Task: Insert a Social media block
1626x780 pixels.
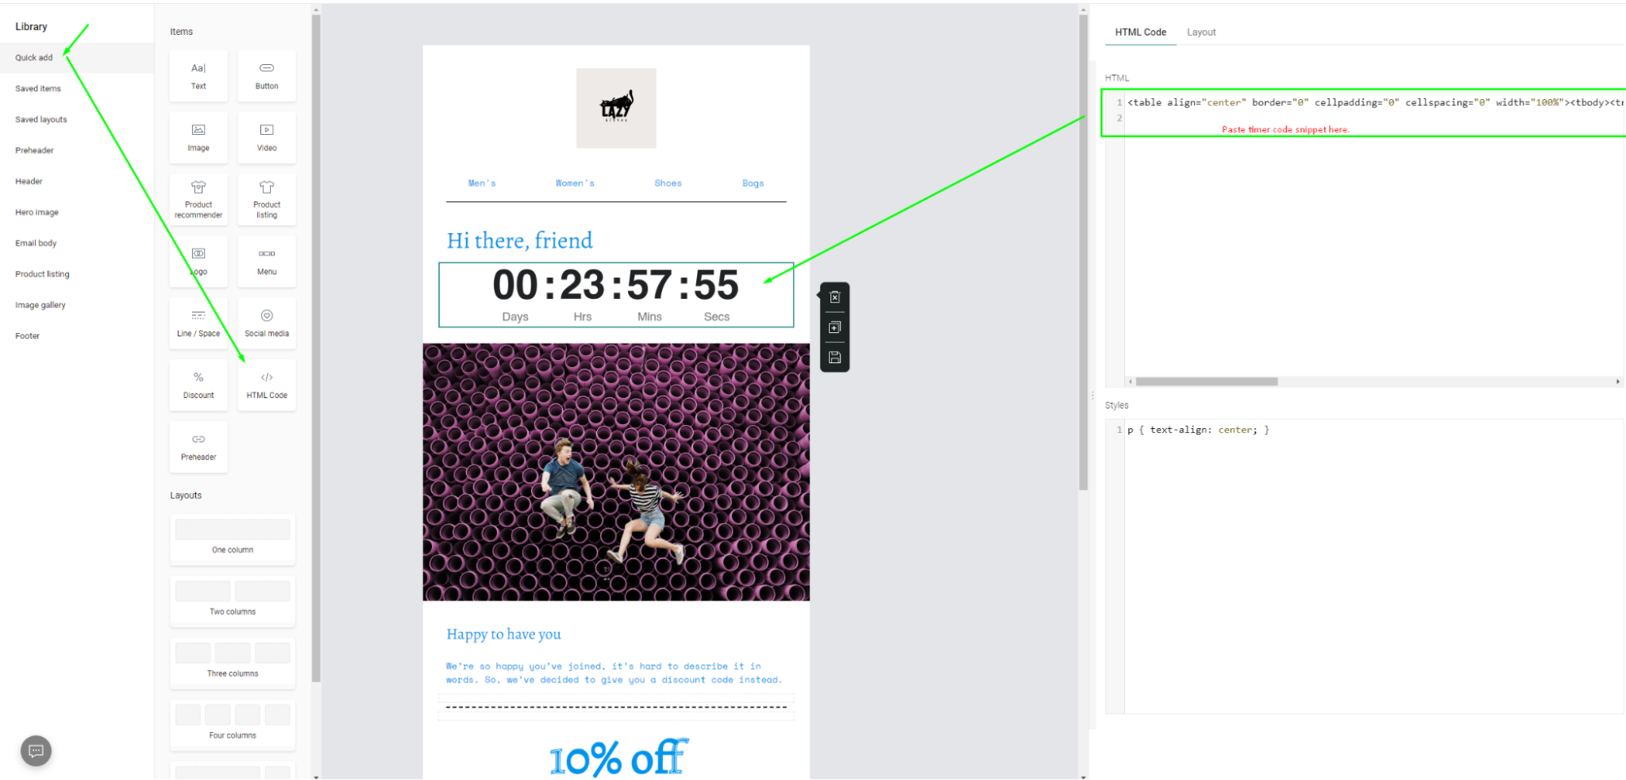Action: (x=266, y=323)
